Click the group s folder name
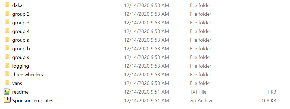 pos(21,57)
